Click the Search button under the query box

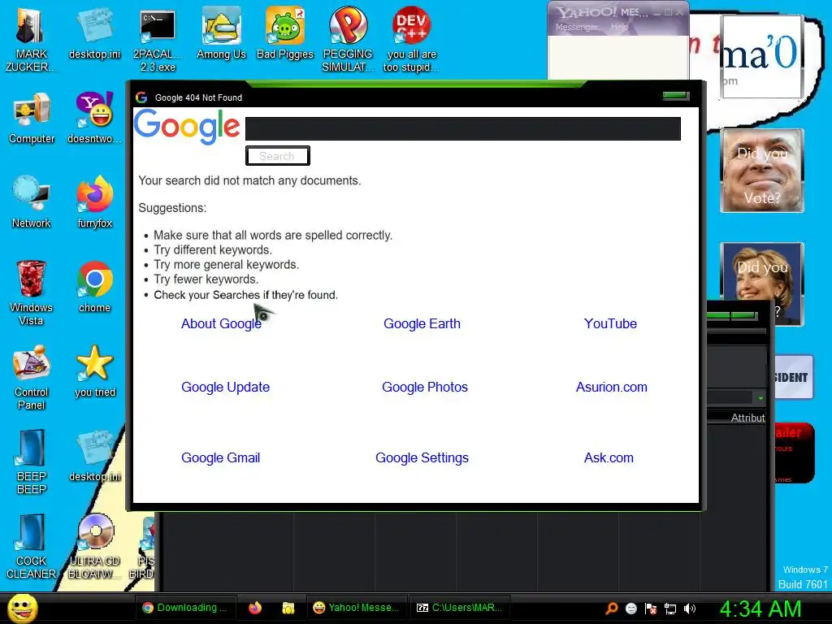[278, 156]
